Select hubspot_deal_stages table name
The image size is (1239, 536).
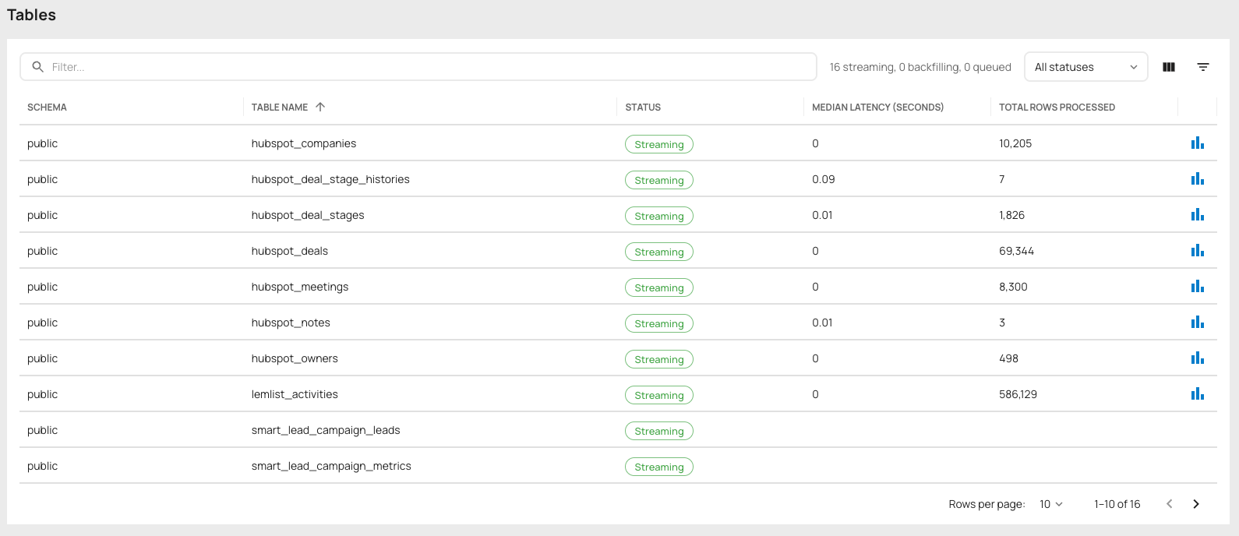point(308,215)
